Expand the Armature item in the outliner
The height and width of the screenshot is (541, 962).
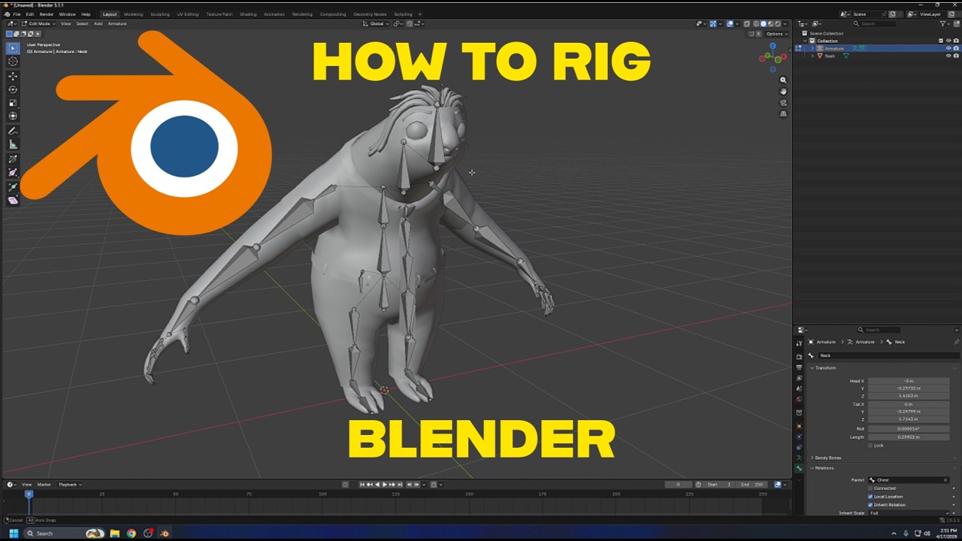(812, 48)
